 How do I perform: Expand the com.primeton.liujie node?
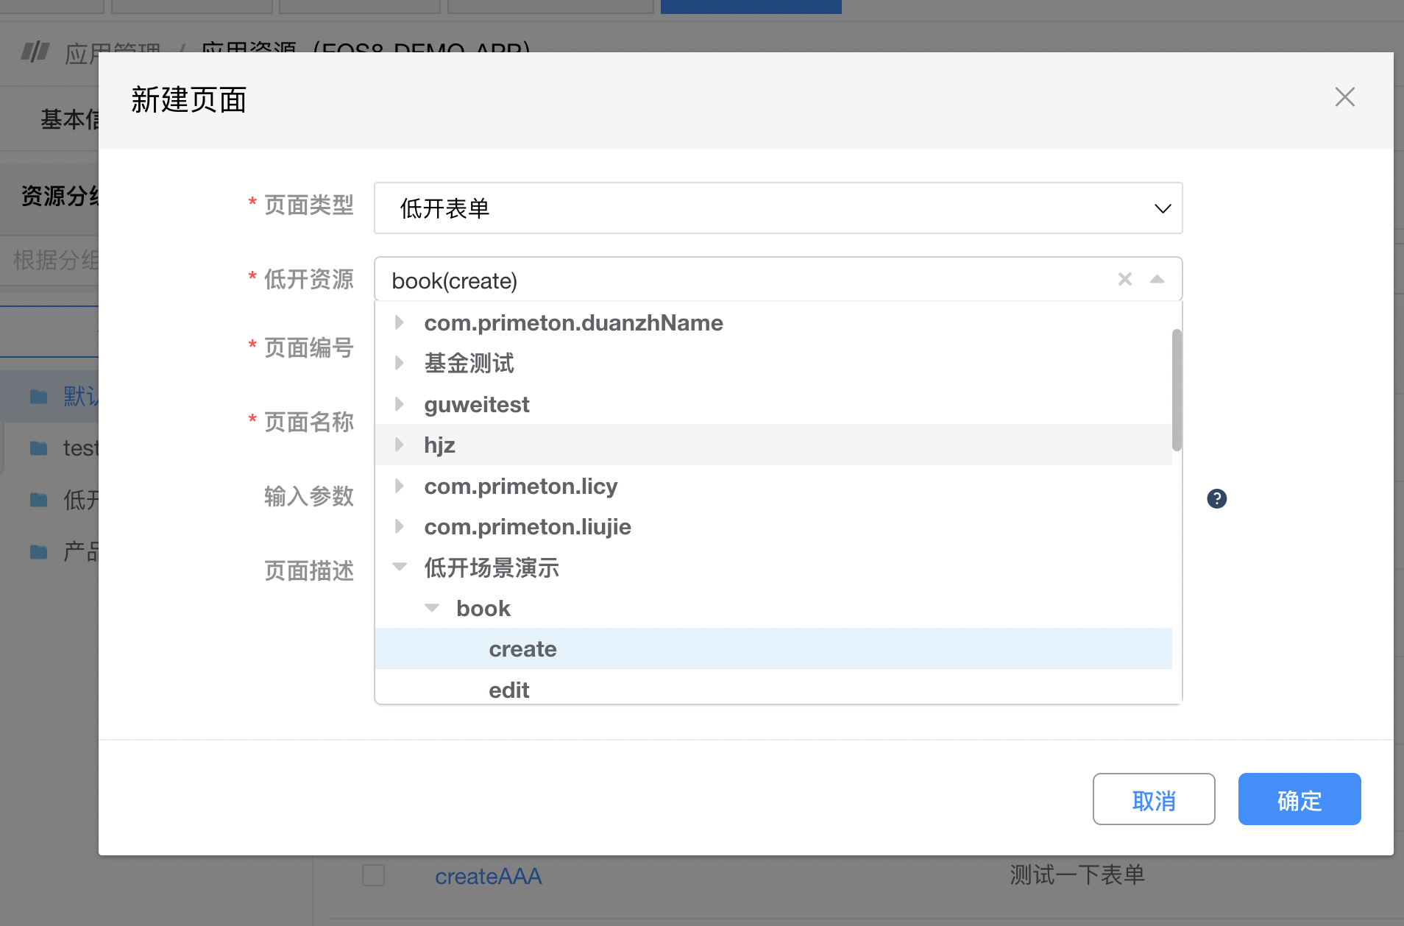[399, 526]
